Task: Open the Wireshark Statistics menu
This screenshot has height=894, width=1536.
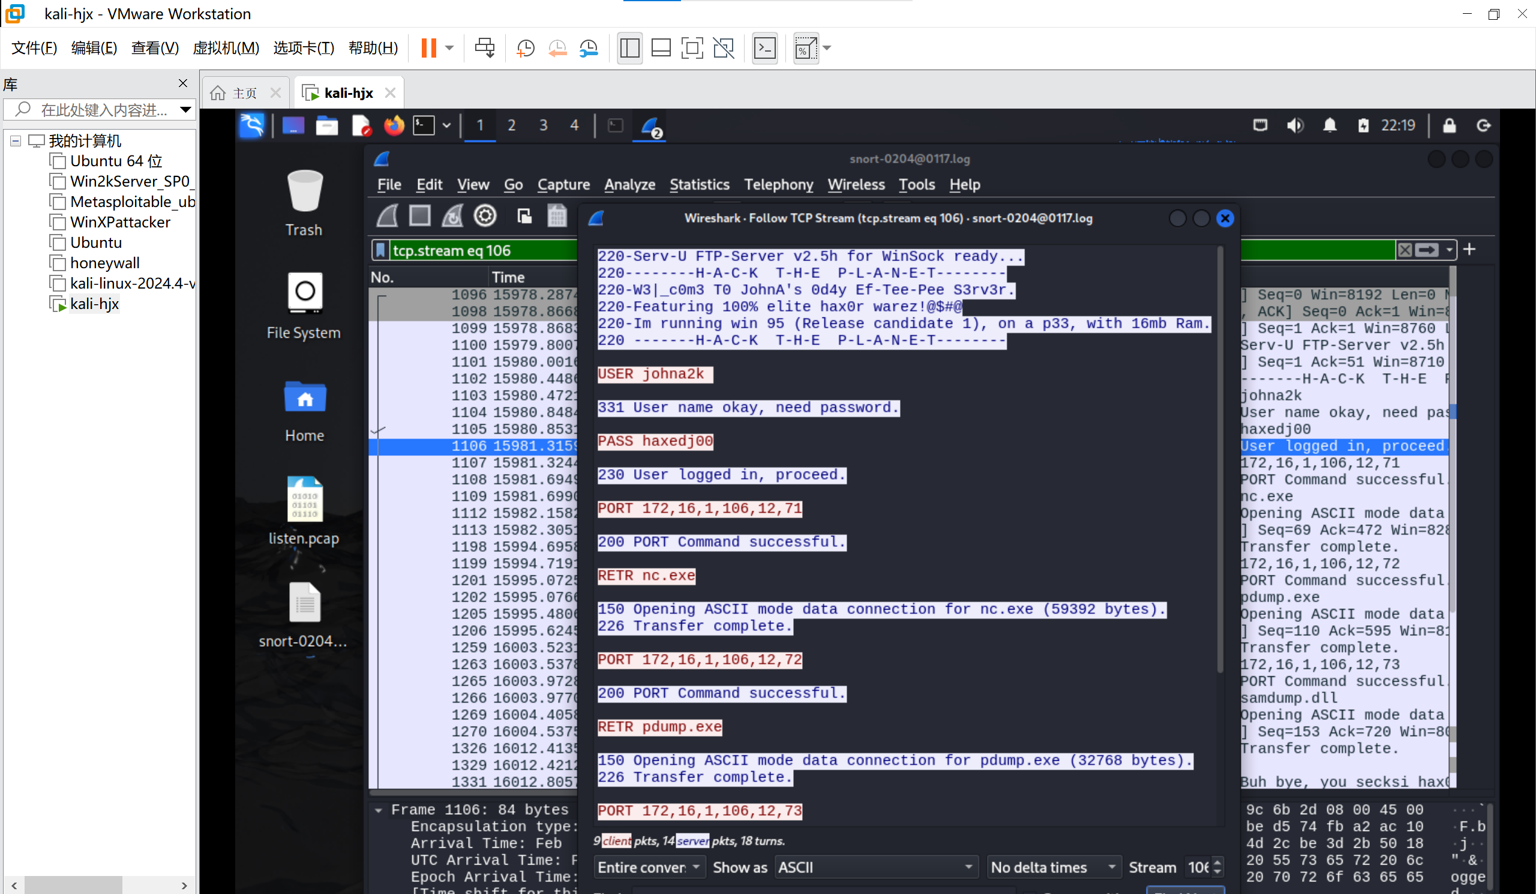Action: 699,185
